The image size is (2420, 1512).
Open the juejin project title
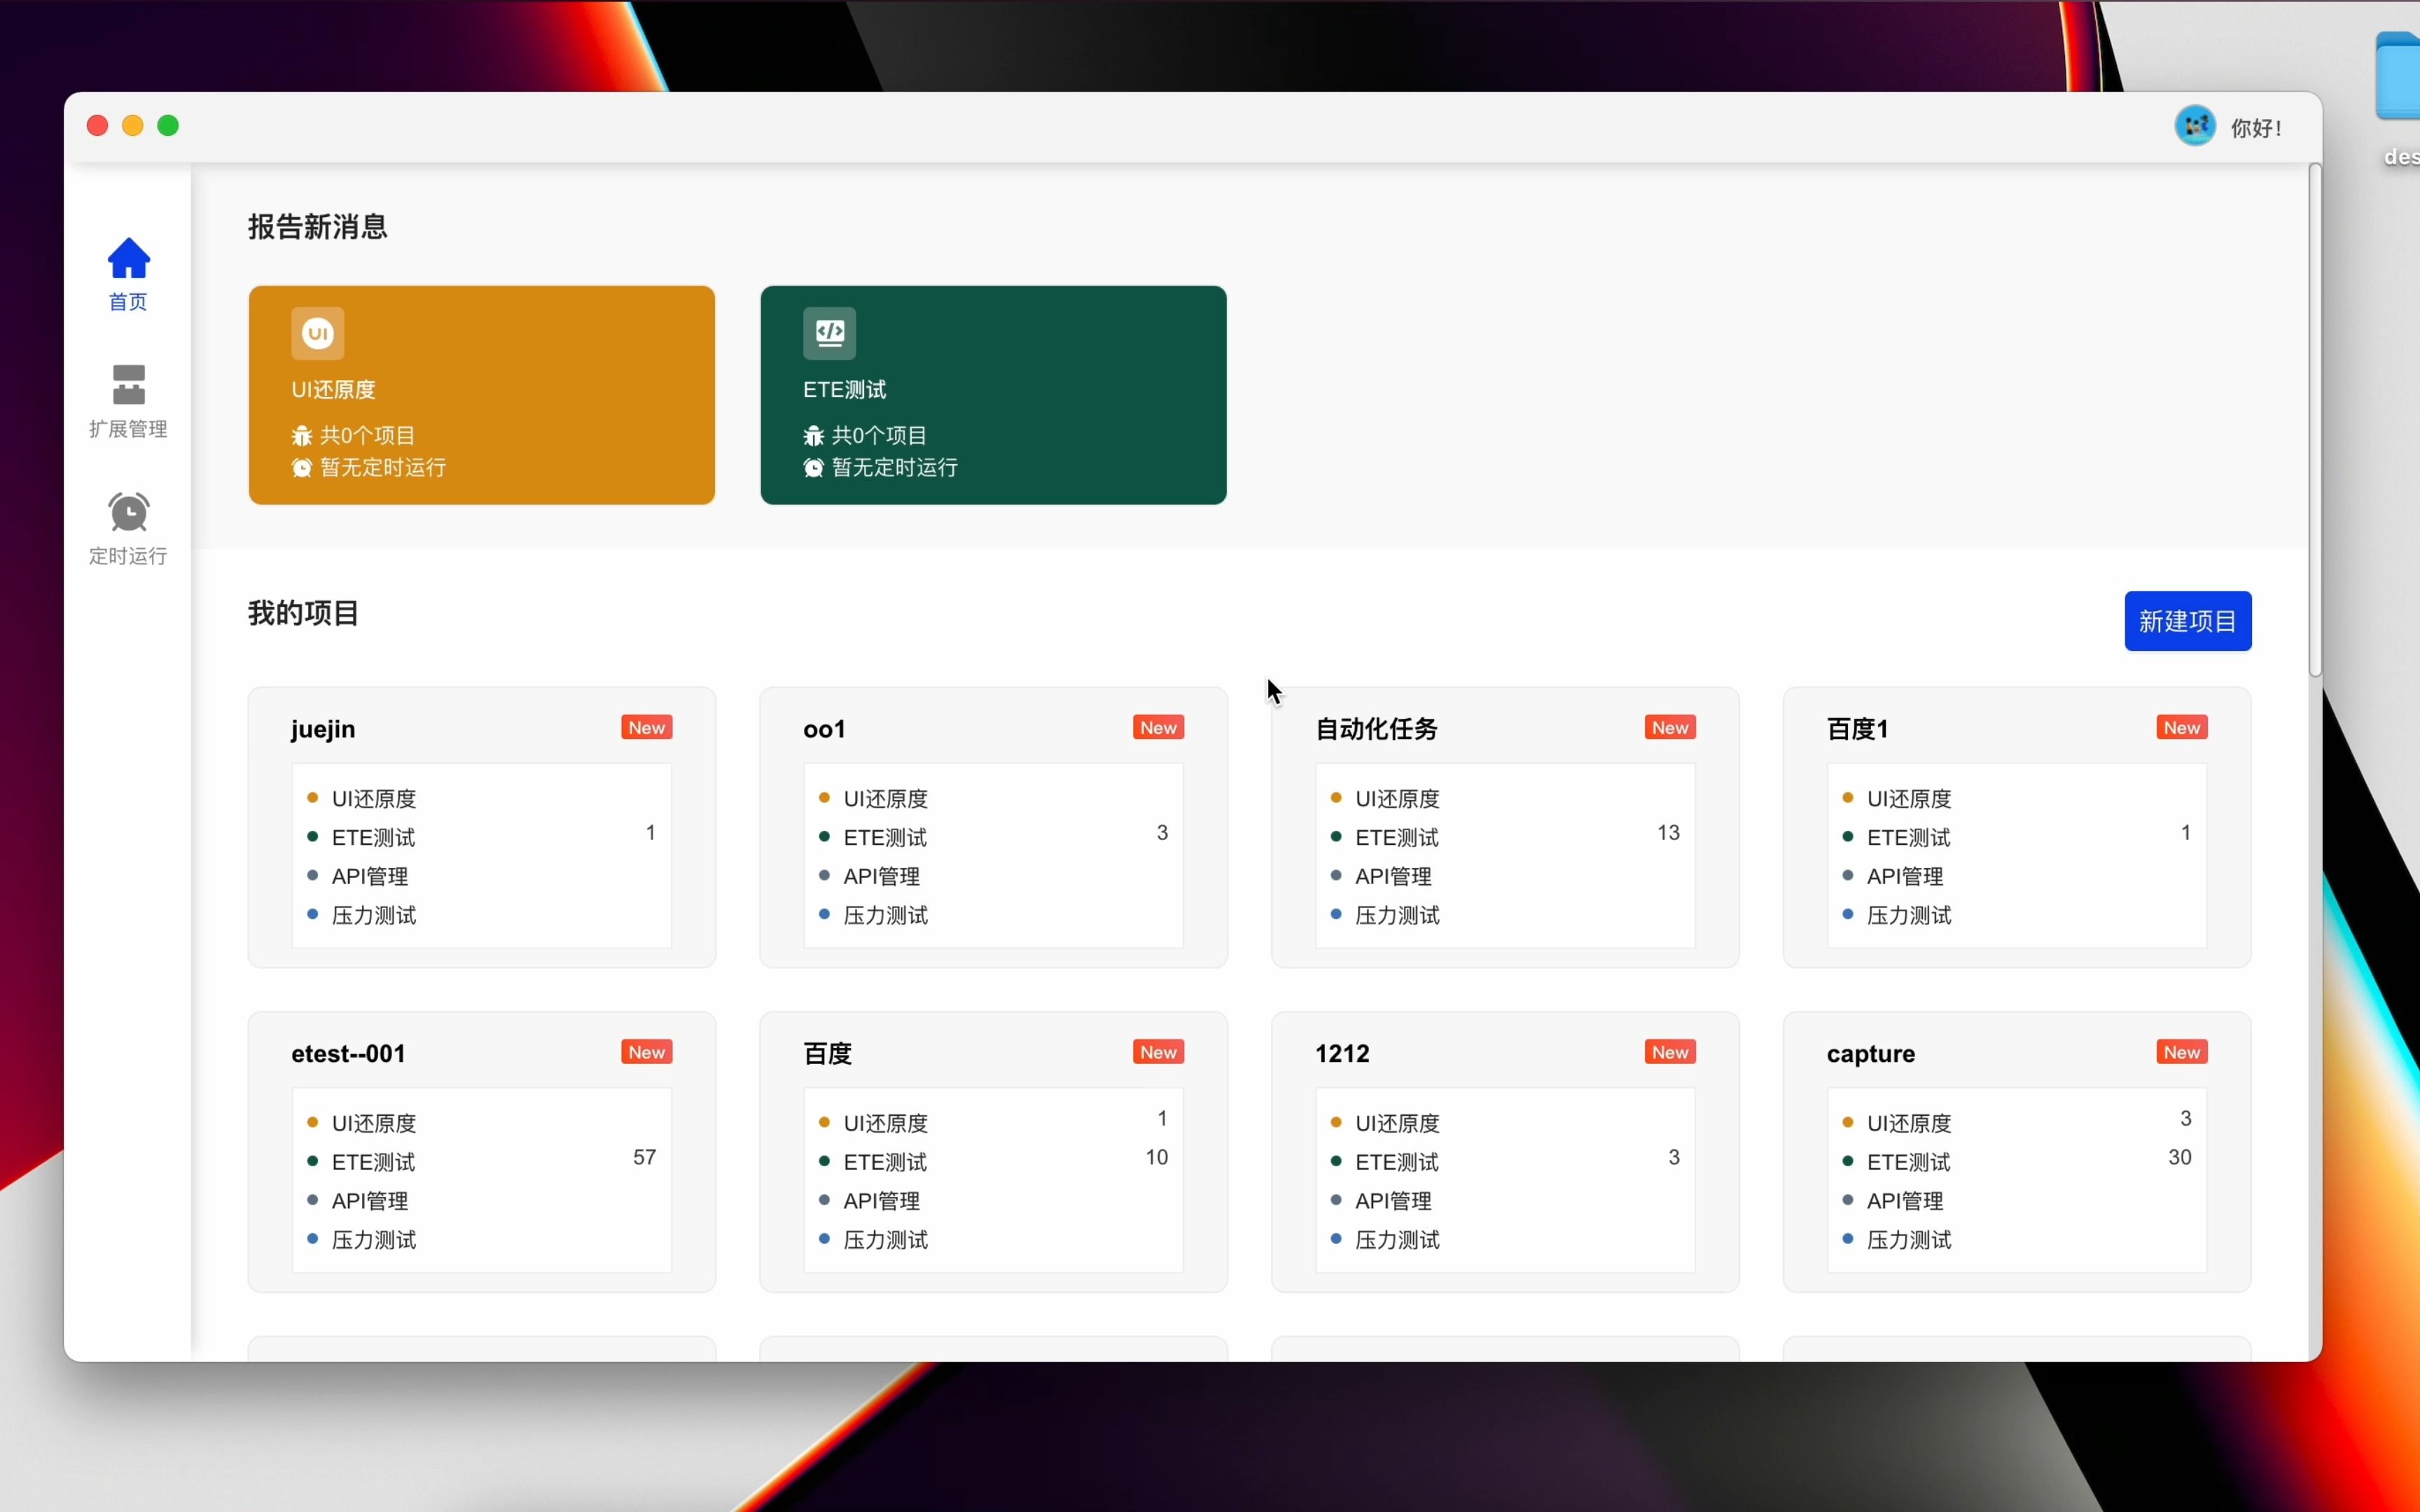323,729
